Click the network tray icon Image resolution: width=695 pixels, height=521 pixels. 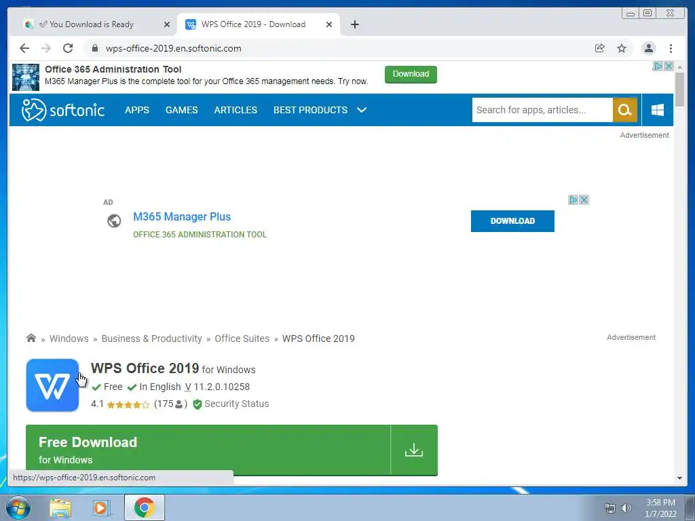coord(610,507)
